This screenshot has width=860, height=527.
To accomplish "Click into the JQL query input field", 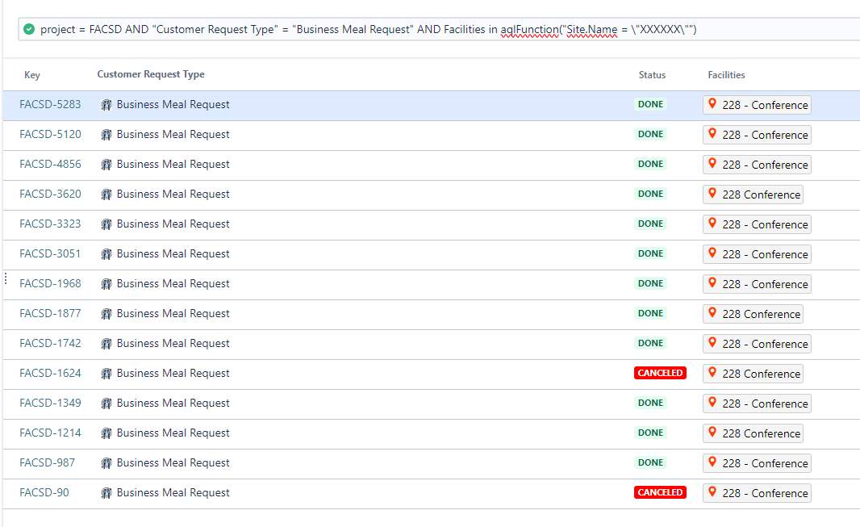I will click(x=439, y=29).
